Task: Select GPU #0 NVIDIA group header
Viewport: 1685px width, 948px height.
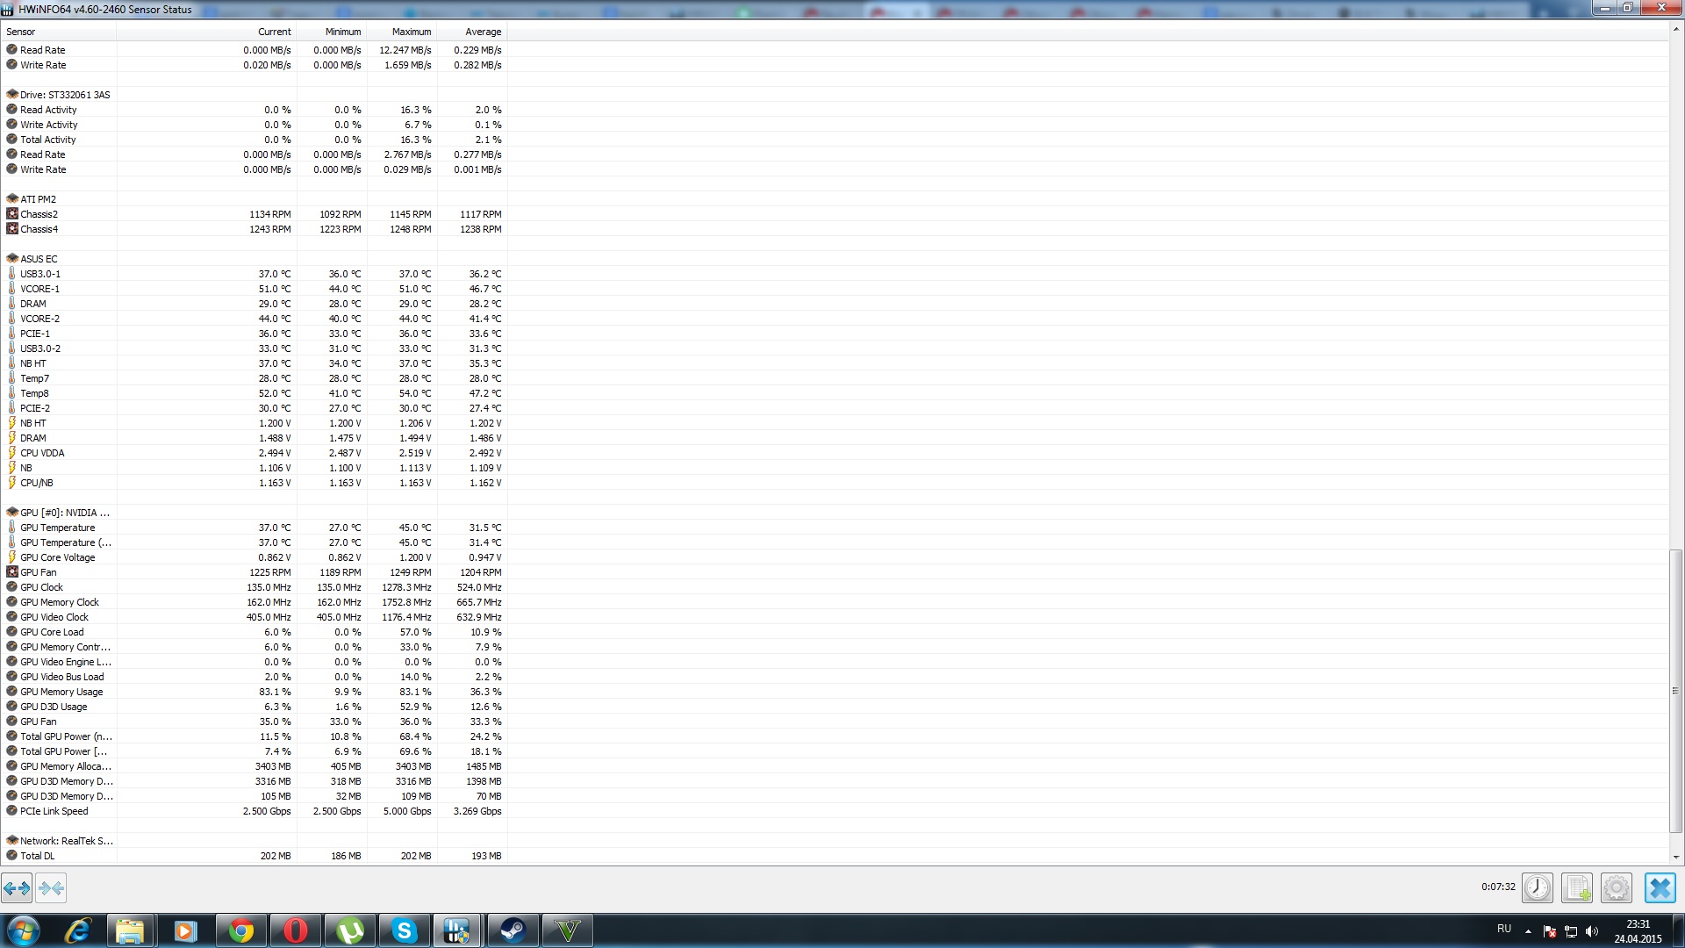Action: click(64, 513)
